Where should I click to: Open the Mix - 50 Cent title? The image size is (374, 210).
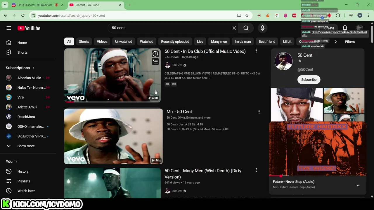pyautogui.click(x=179, y=112)
